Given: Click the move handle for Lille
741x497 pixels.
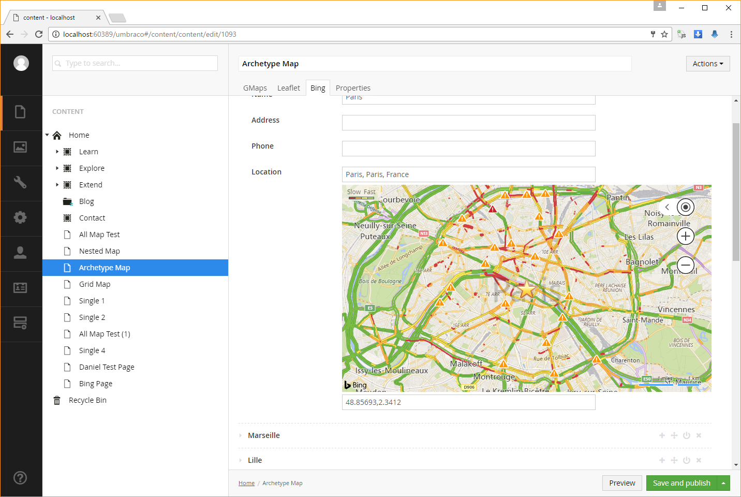Looking at the screenshot, I should click(x=674, y=460).
